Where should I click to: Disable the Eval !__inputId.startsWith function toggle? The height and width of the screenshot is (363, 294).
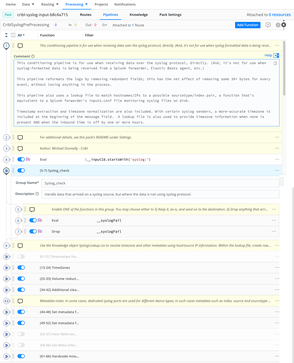(x=21, y=159)
